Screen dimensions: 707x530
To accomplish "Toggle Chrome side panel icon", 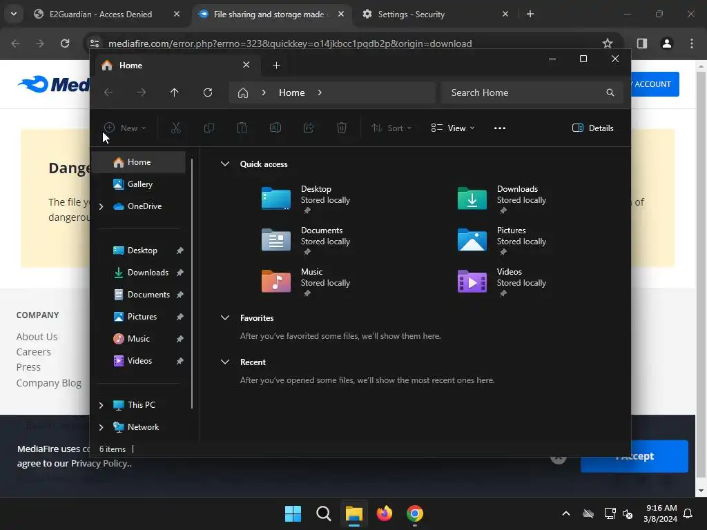I will [x=641, y=43].
